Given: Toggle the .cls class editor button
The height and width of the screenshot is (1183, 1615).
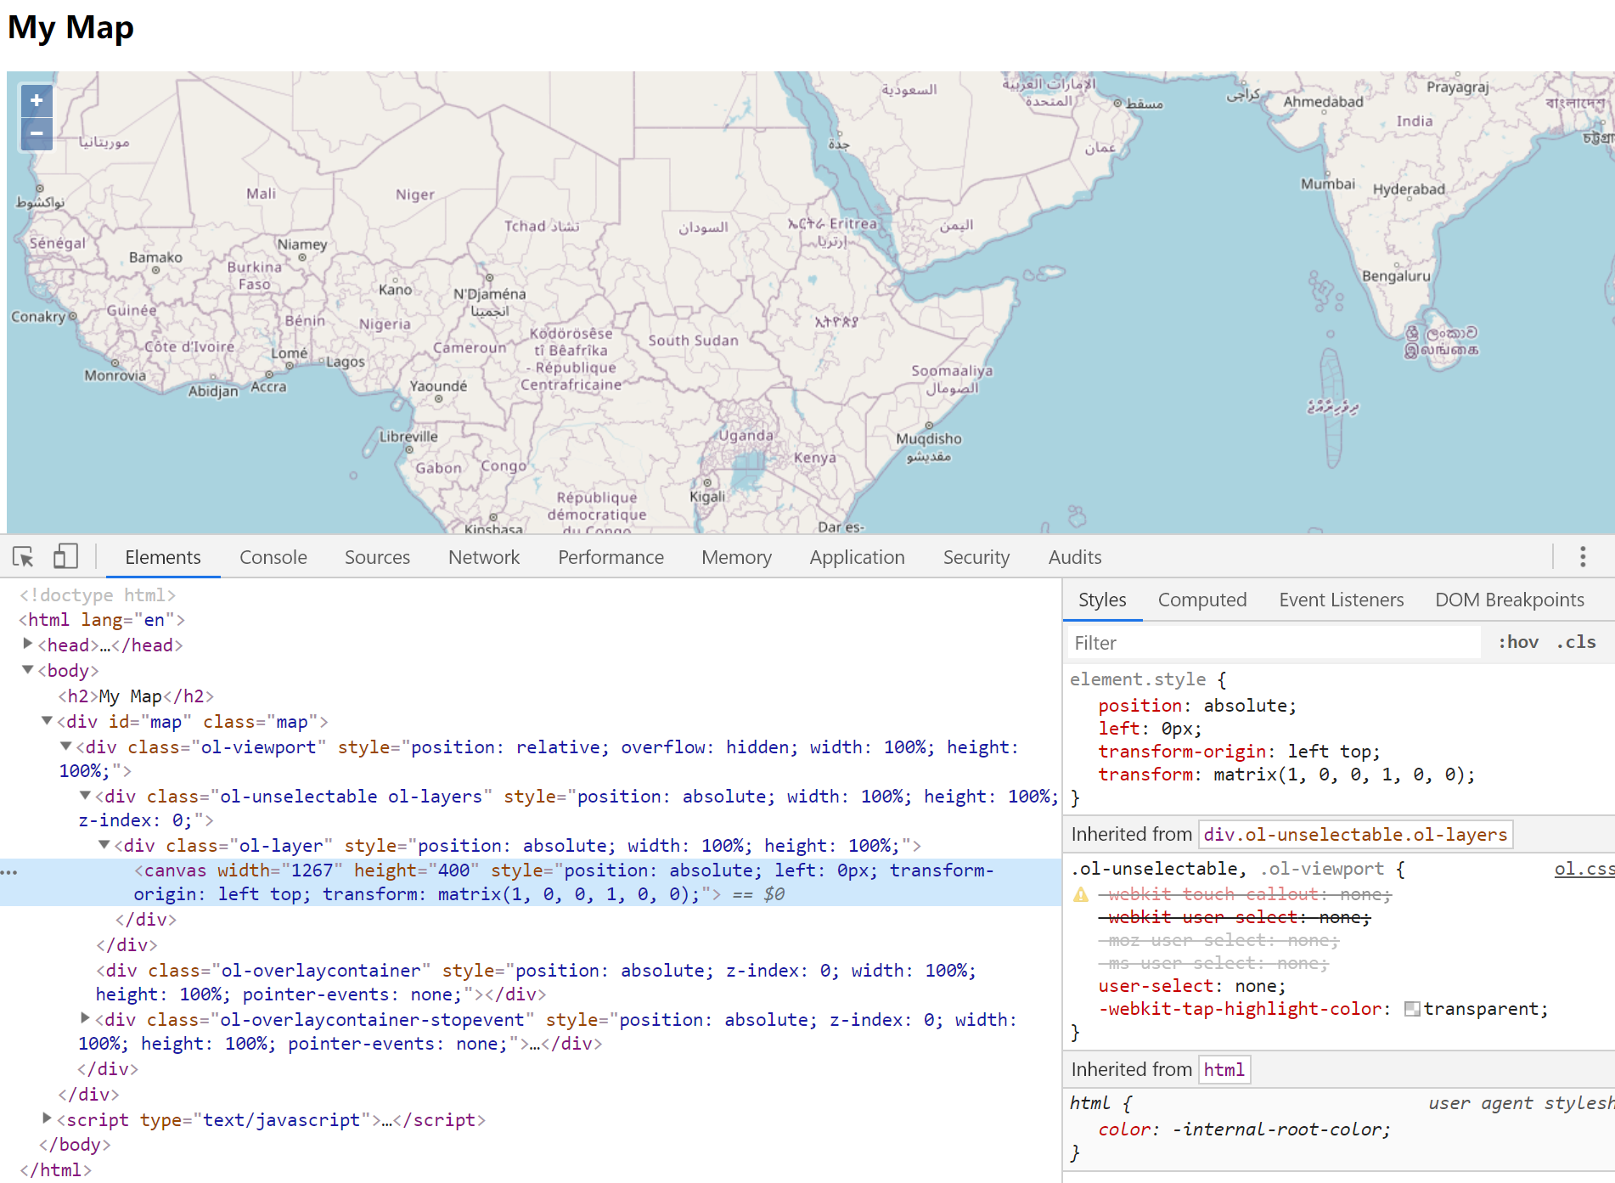Looking at the screenshot, I should [x=1576, y=643].
